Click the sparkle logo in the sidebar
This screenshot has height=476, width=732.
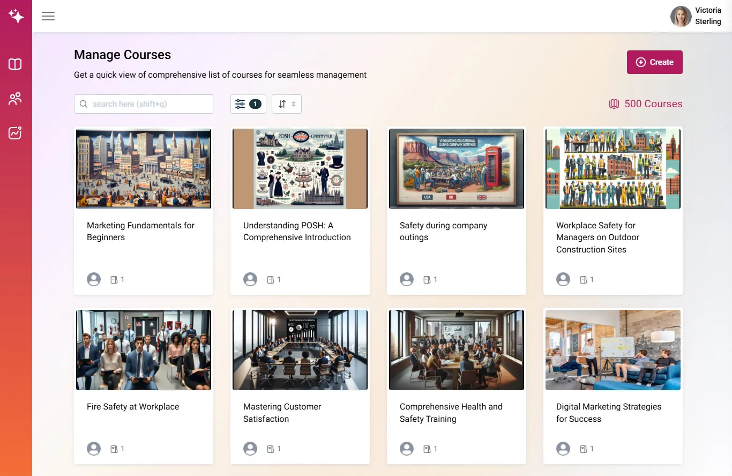click(16, 16)
